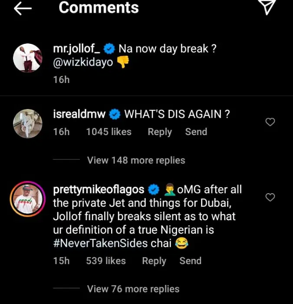Expand View 76 more replies
Image resolution: width=293 pixels, height=304 pixels.
(x=133, y=288)
